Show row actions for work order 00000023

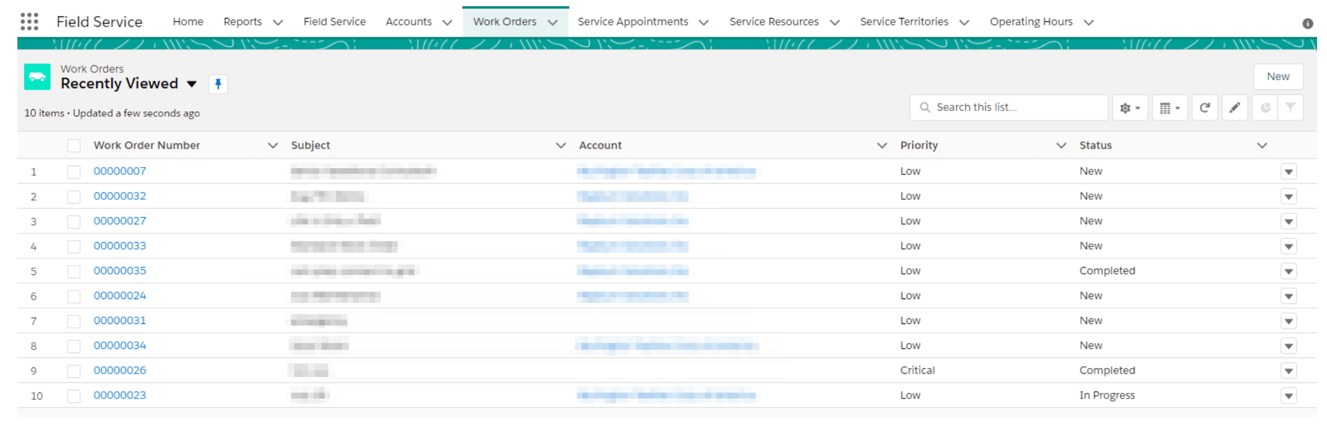pos(1288,396)
